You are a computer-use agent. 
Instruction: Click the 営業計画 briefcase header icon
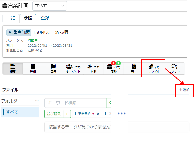[5, 6]
